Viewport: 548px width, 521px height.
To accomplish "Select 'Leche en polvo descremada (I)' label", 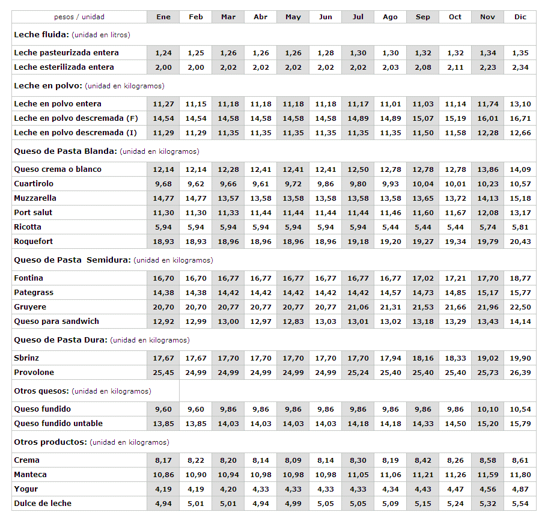I will (x=76, y=132).
